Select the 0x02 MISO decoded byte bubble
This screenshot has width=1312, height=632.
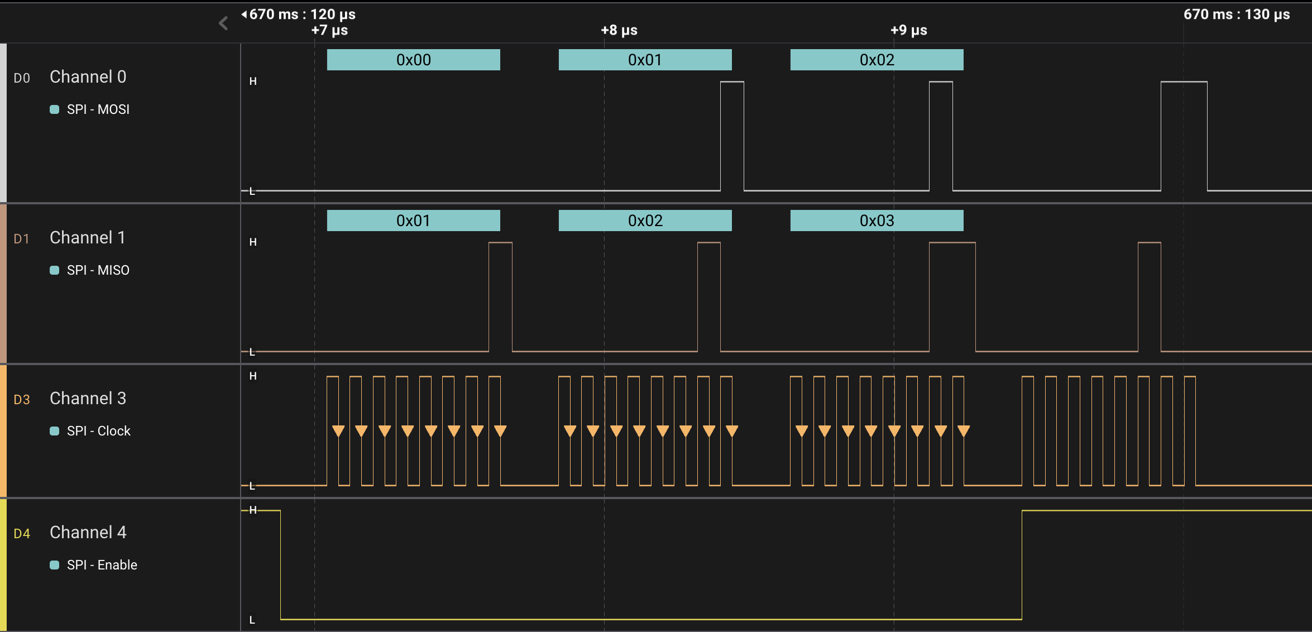tap(645, 221)
